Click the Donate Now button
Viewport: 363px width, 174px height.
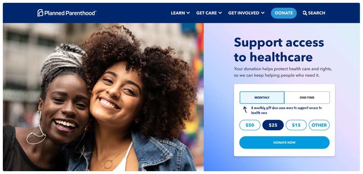click(284, 143)
